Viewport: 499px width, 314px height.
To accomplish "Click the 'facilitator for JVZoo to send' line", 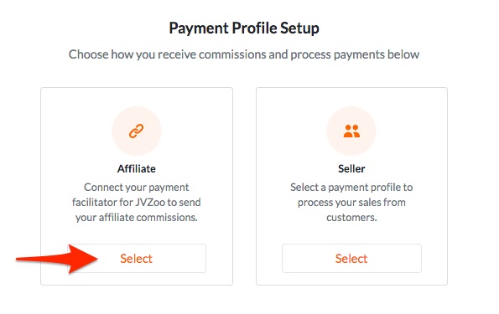I will click(137, 203).
